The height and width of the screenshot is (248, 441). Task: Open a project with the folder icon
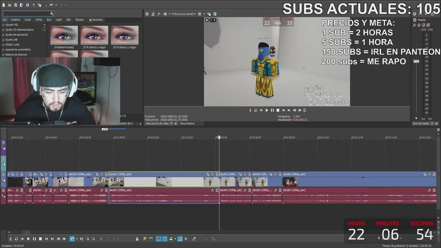tap(10, 5)
